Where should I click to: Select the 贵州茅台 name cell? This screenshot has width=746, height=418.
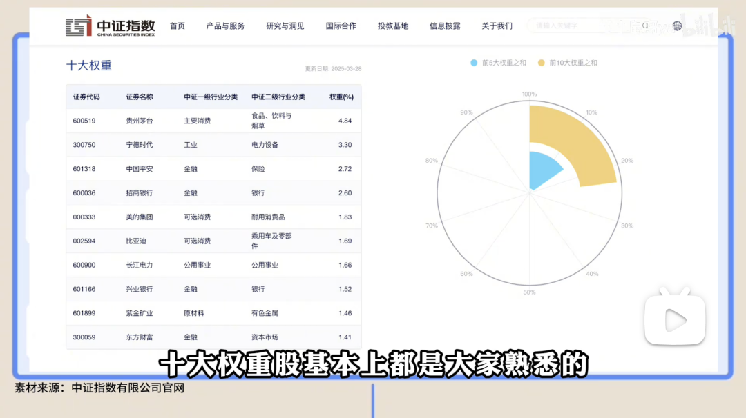point(140,121)
